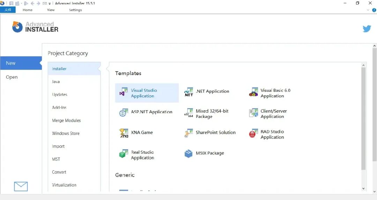Click the Forward arrow in quick access toolbar
The height and width of the screenshot is (200, 377).
[38, 3]
